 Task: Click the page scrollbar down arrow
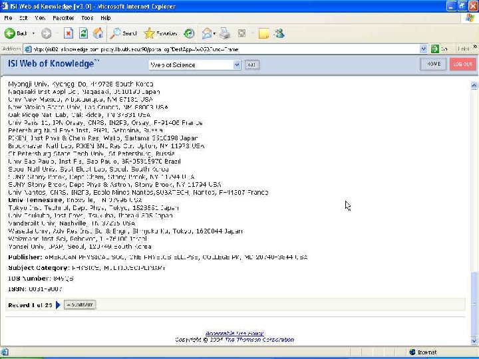[x=474, y=340]
